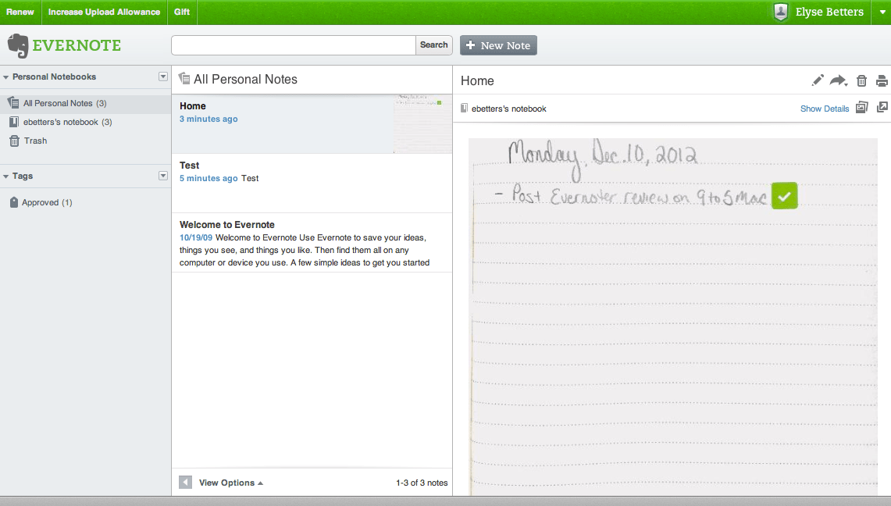This screenshot has height=506, width=891.
Task: Click the image view icon near Show Details
Action: click(861, 108)
